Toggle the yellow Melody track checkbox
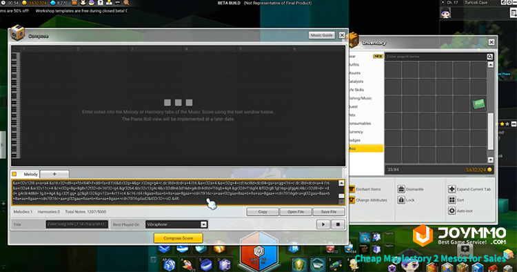Image resolution: width=517 pixels, height=272 pixels. click(x=14, y=174)
